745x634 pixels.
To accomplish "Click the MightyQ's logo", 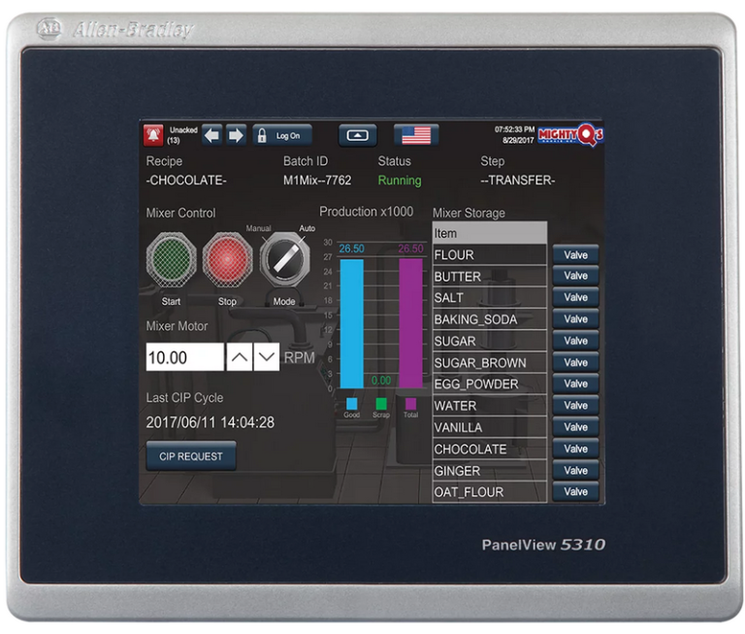I will 569,134.
